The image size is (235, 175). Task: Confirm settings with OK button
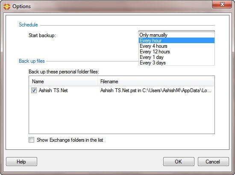[x=179, y=161]
